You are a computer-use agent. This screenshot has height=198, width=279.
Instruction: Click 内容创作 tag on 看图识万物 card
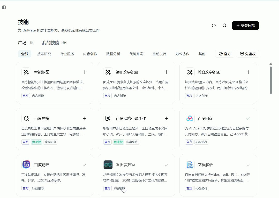(x=120, y=188)
